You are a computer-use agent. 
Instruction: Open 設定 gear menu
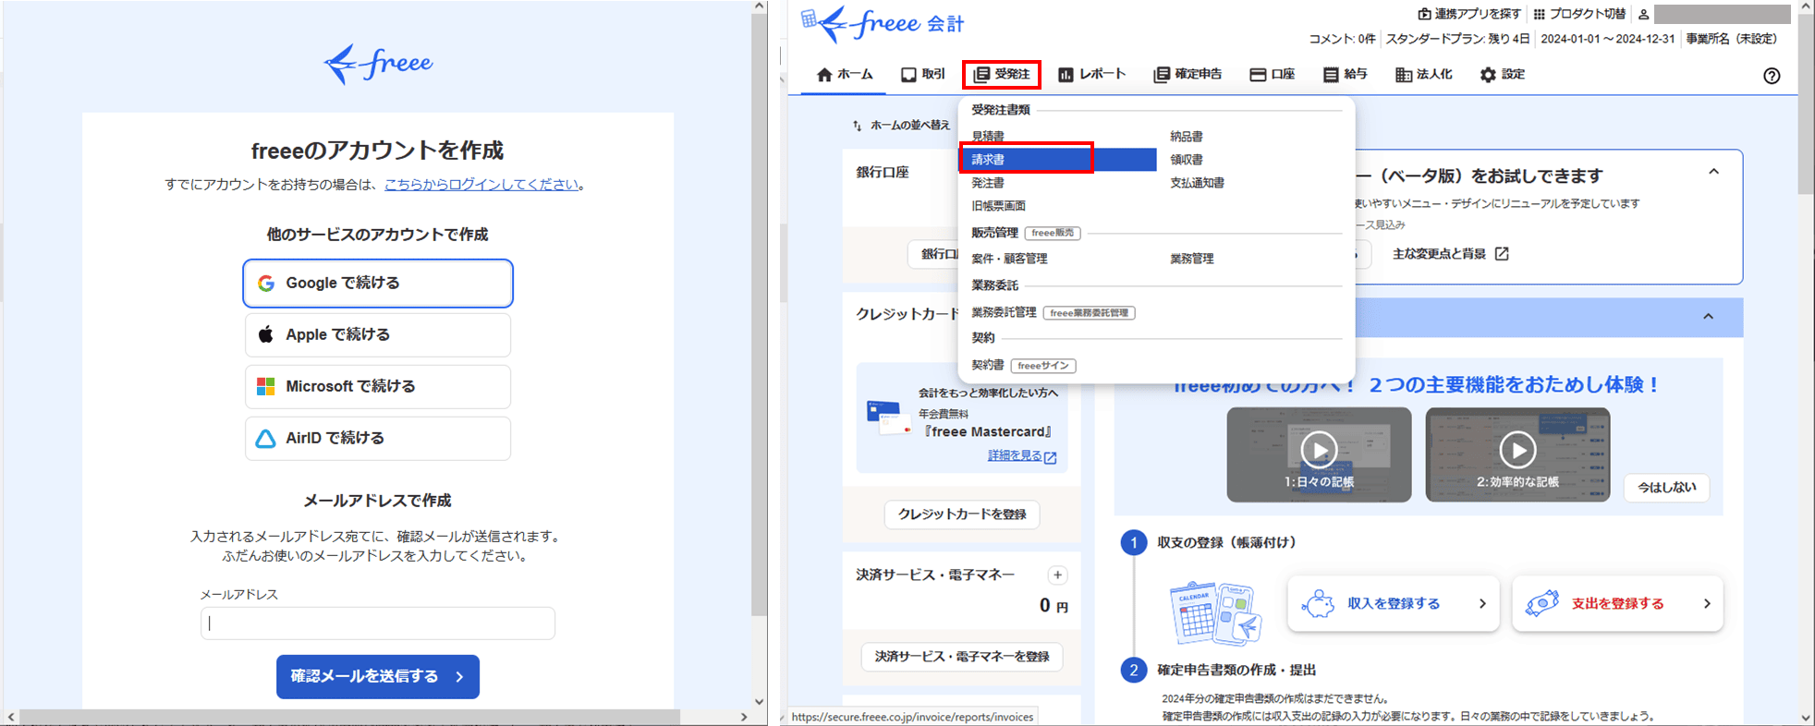pyautogui.click(x=1502, y=74)
